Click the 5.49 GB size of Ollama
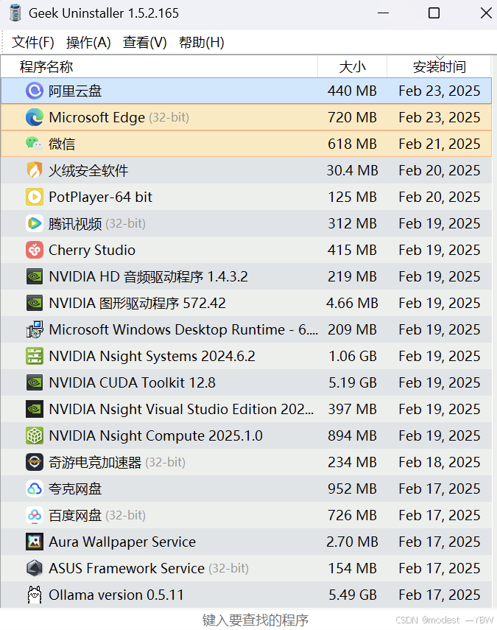Viewport: 497px width, 630px height. tap(353, 595)
